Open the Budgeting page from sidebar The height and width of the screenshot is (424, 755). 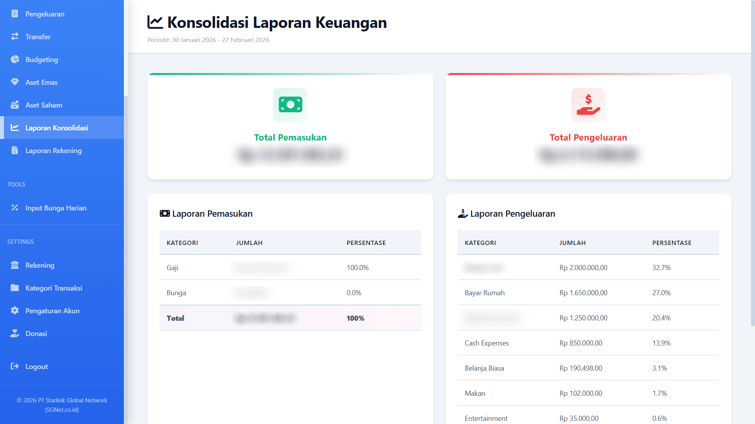pos(42,59)
